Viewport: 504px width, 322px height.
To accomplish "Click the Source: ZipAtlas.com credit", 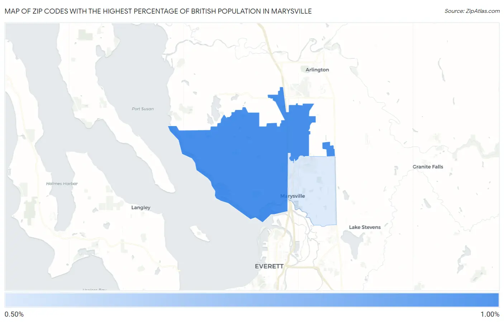I will [x=472, y=11].
